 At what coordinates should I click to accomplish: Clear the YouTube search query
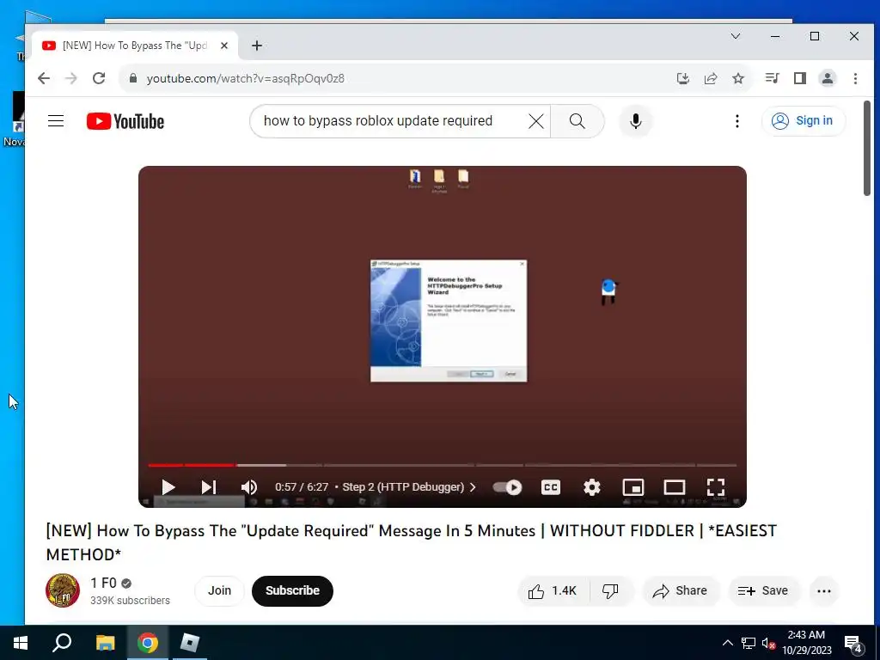[536, 120]
